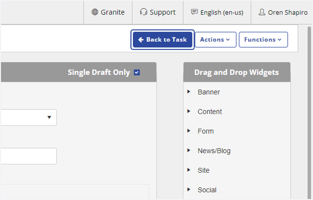Click the empty text input field

(28, 156)
